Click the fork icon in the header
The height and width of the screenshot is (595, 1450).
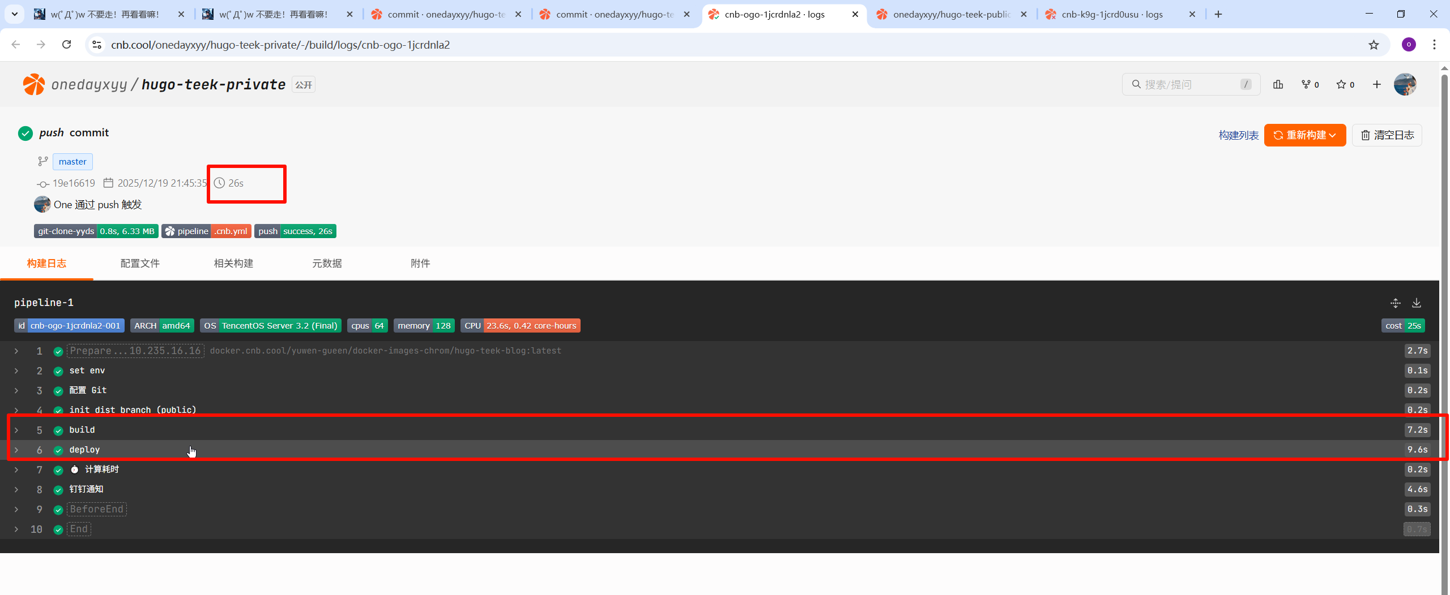(x=1310, y=84)
